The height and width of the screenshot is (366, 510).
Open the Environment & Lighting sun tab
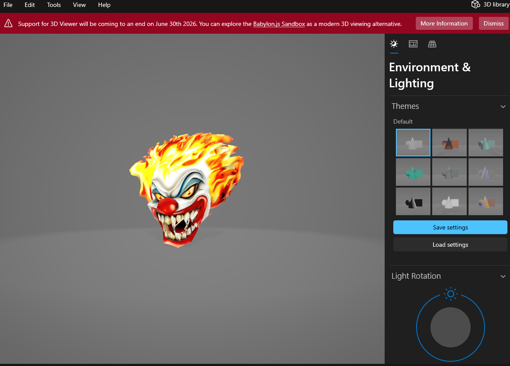[x=394, y=44]
